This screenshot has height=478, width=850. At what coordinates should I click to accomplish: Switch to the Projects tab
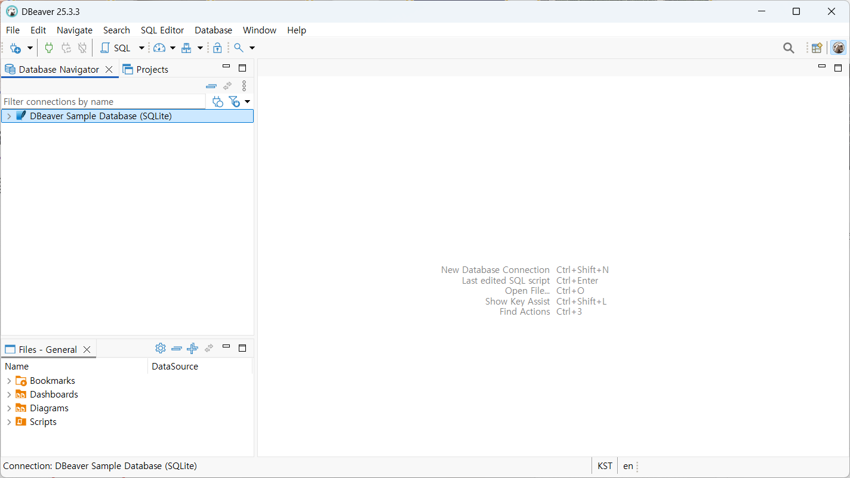click(x=146, y=70)
